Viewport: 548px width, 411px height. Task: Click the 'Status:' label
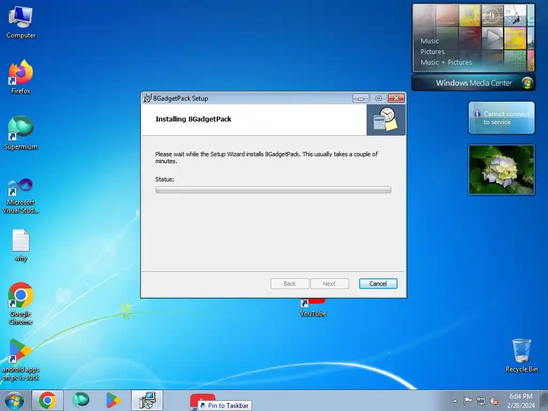(x=165, y=179)
